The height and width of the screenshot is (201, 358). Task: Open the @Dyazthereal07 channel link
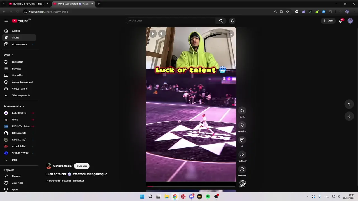pos(63,166)
